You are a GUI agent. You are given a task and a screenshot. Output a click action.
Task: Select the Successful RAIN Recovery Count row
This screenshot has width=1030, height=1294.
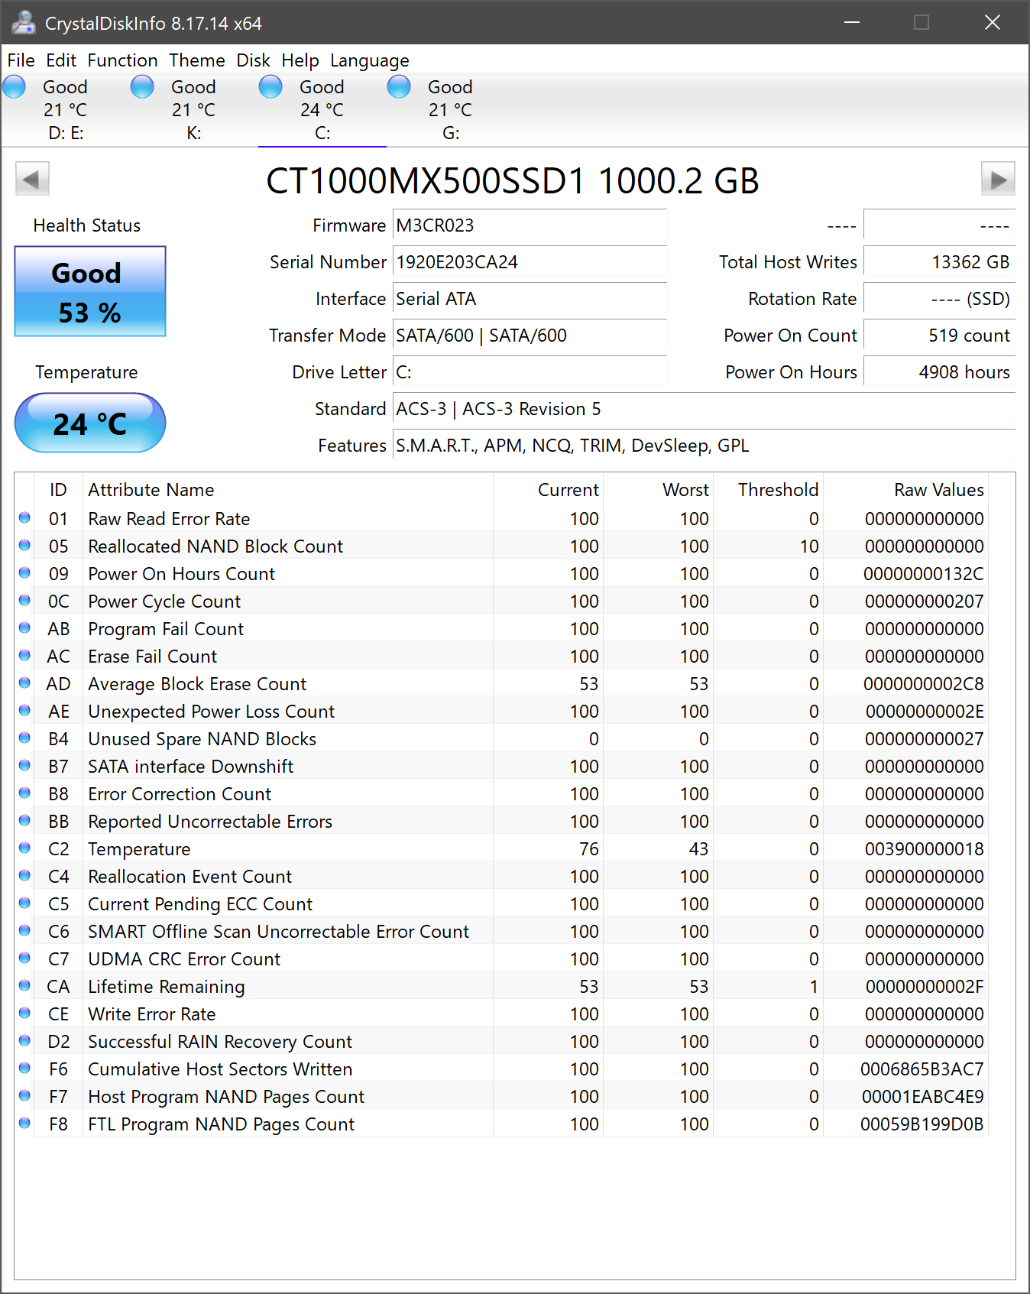point(501,1041)
